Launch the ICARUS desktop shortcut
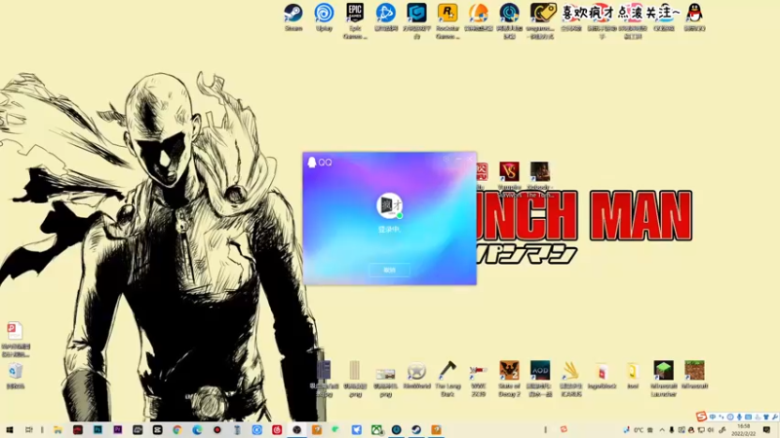The width and height of the screenshot is (780, 438). tap(571, 379)
